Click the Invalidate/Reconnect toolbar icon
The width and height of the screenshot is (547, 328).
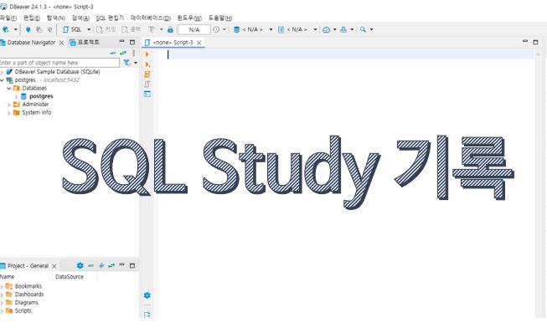click(x=39, y=29)
